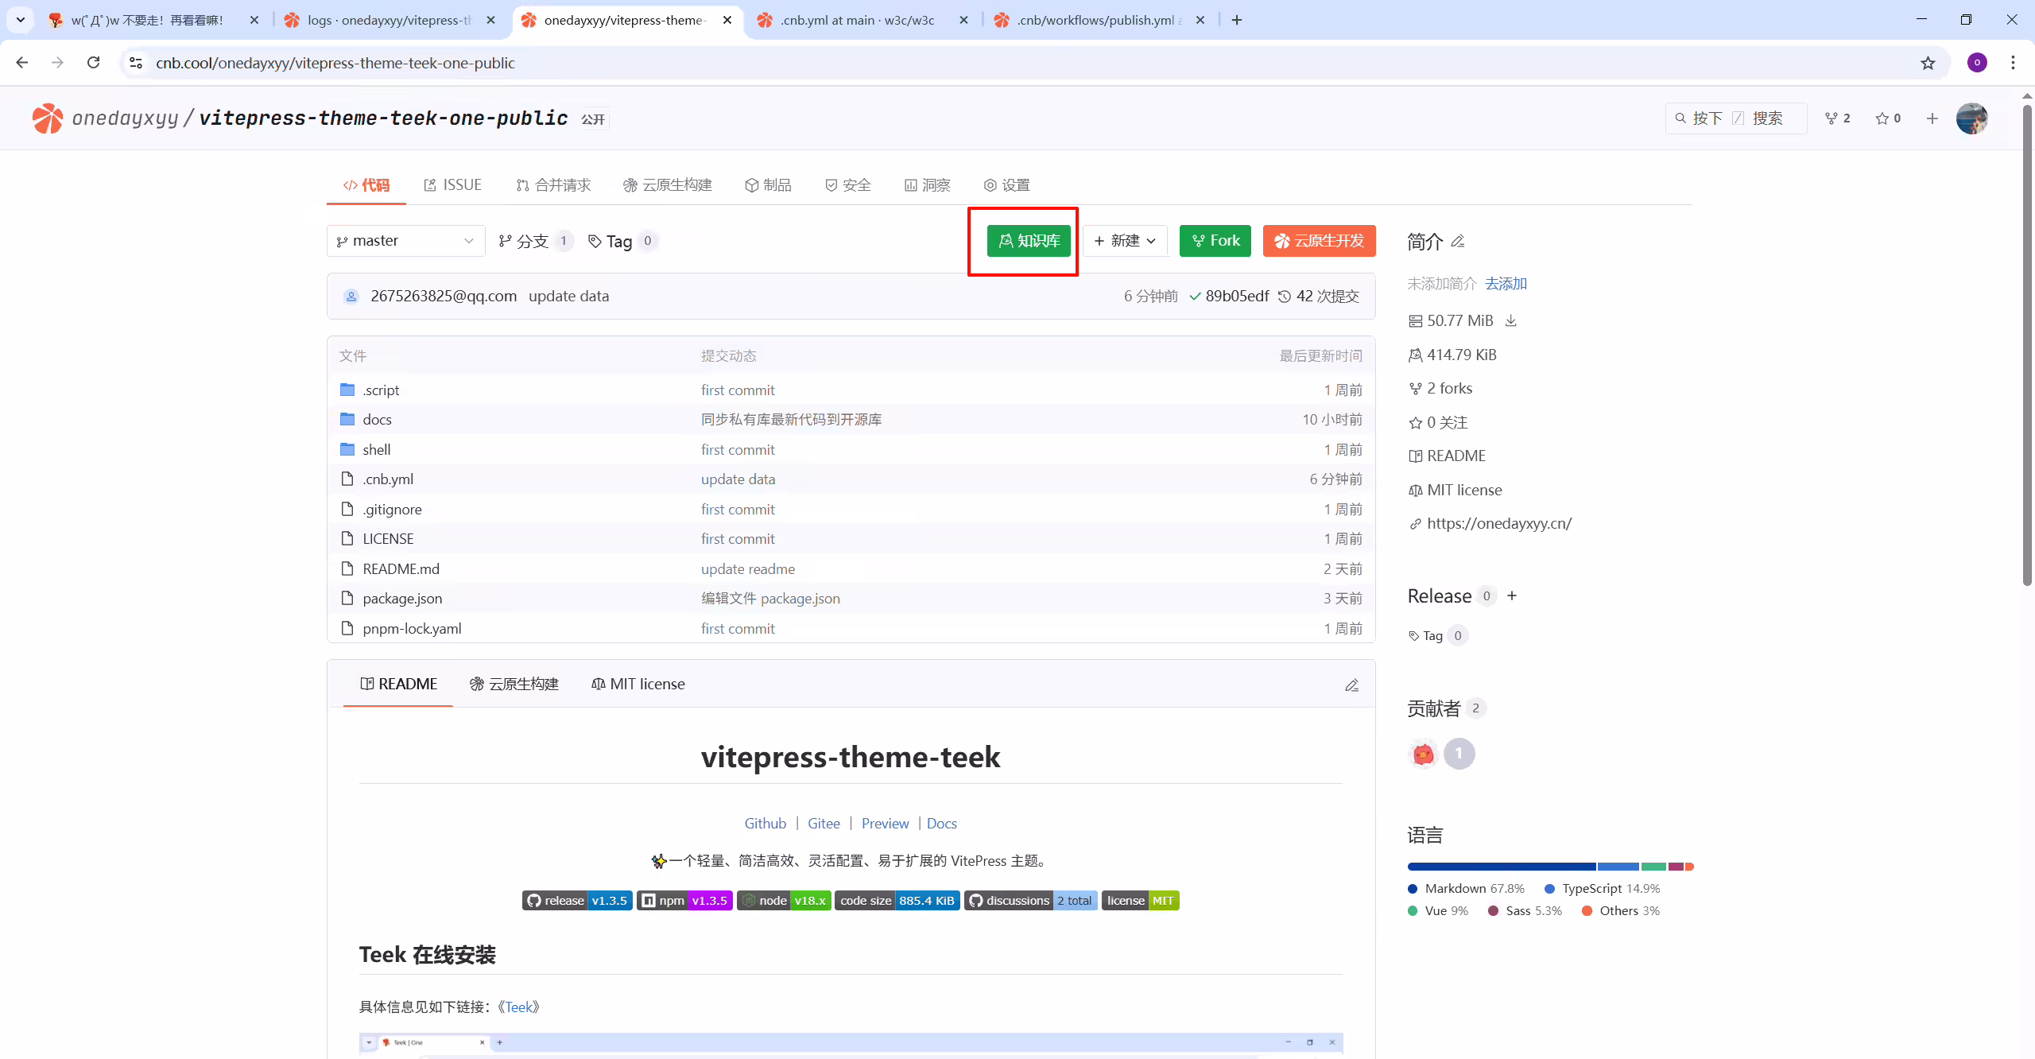Viewport: 2035px width, 1059px height.
Task: Open the Gitee link in README
Action: point(824,824)
